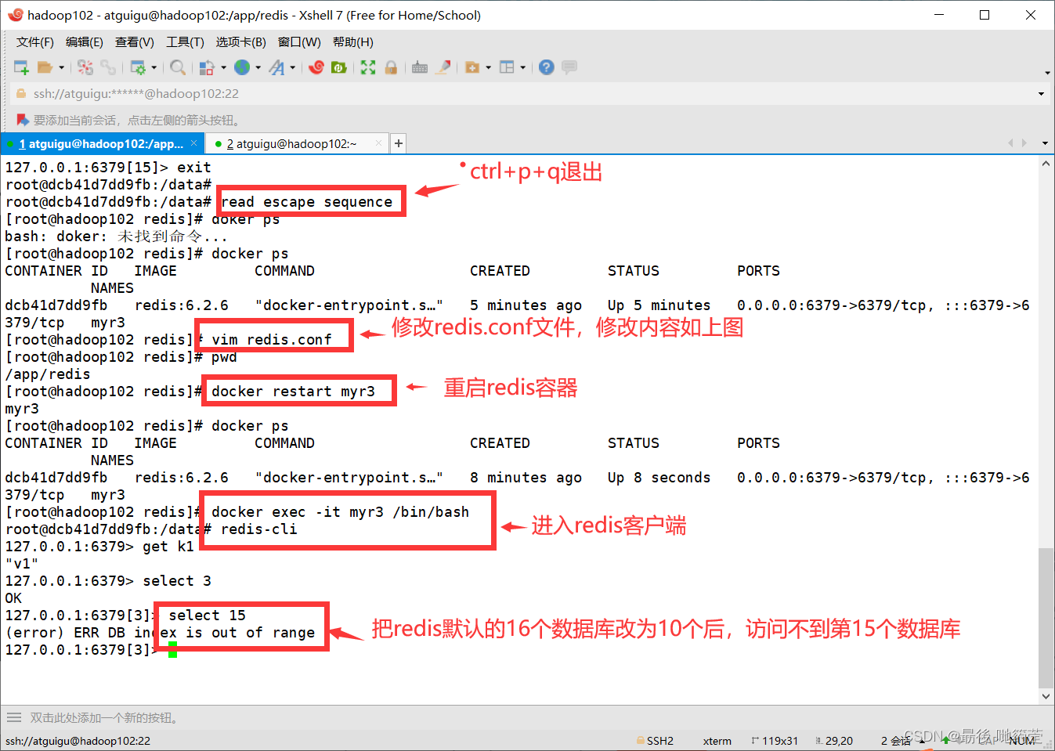Expand the New folder dropdown arrow
This screenshot has width=1055, height=751.
(x=488, y=68)
